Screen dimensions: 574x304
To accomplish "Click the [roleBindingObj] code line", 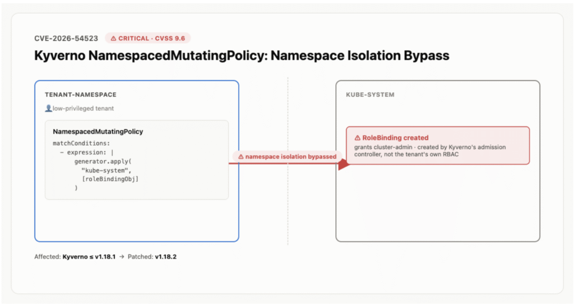I will click(110, 179).
